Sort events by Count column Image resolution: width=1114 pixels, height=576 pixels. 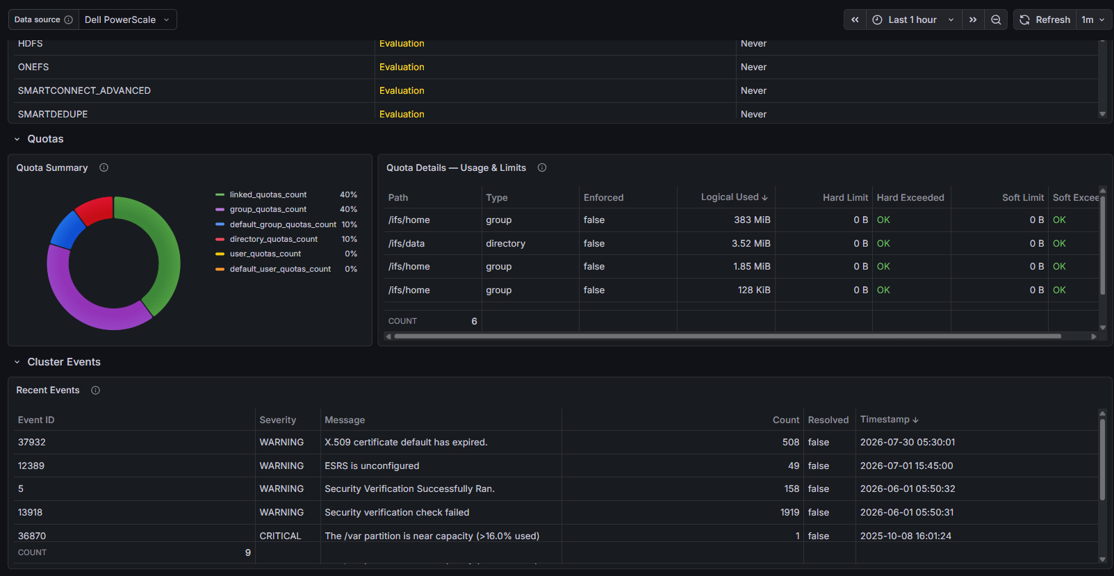click(786, 420)
